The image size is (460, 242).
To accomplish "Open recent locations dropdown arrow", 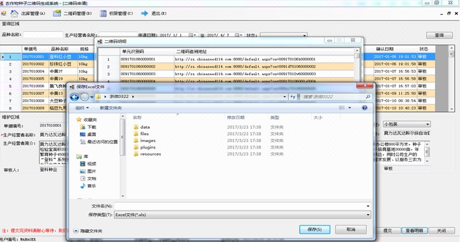I will coord(92,97).
